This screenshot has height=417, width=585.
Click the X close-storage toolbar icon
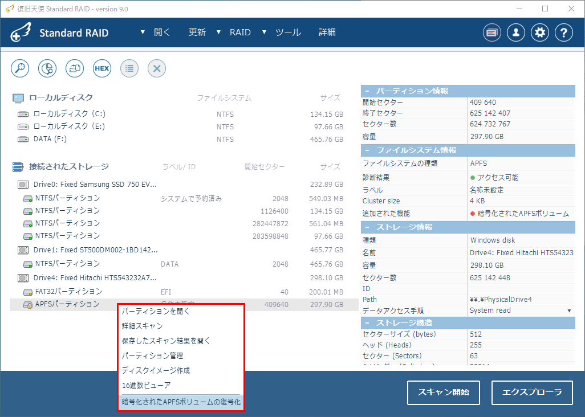pos(157,68)
